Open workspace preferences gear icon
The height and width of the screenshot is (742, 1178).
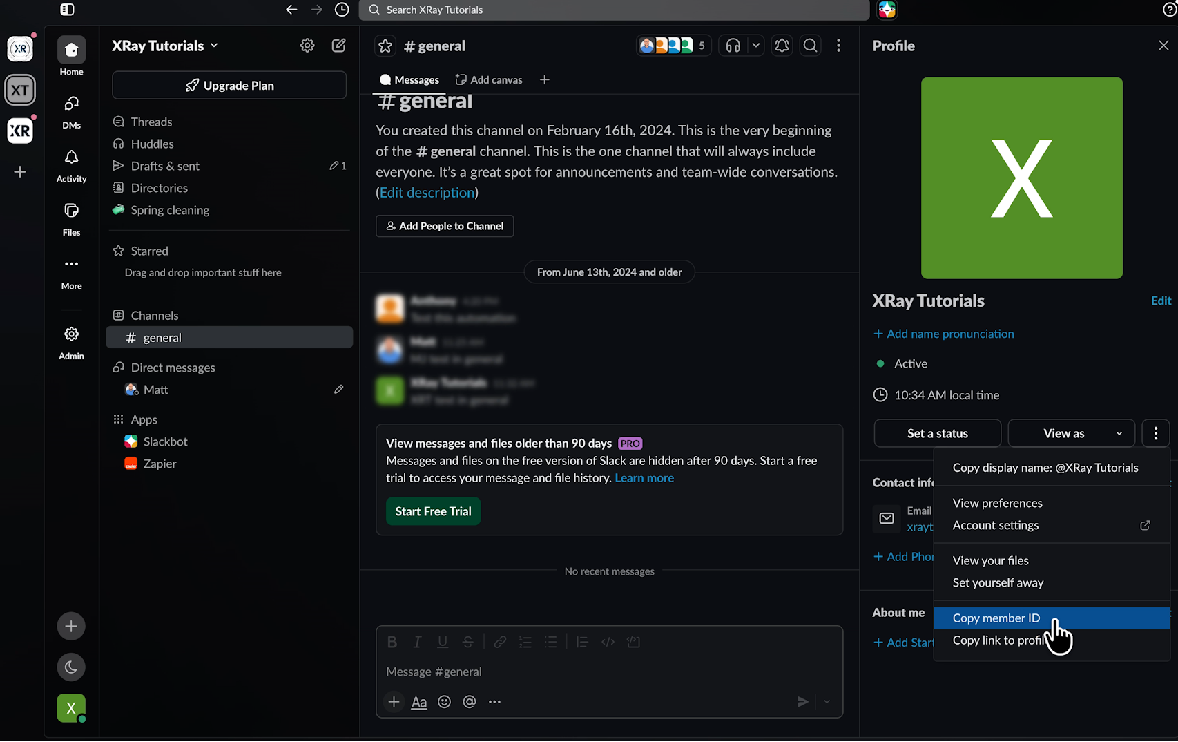307,46
